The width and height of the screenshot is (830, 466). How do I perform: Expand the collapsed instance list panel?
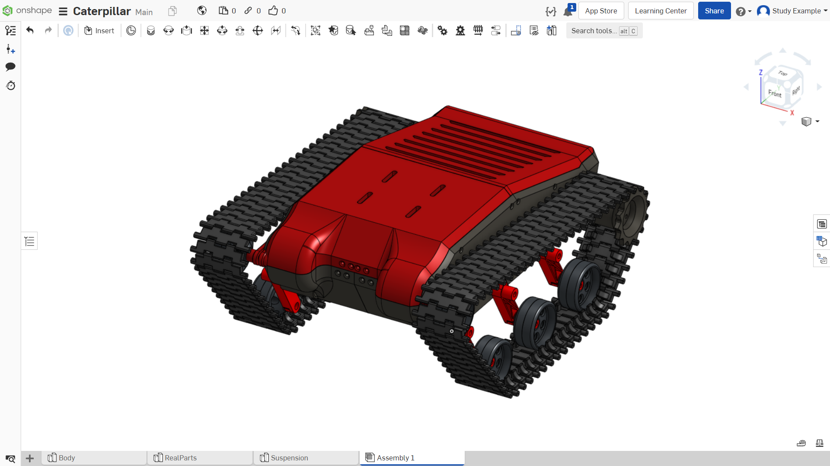[x=29, y=241]
